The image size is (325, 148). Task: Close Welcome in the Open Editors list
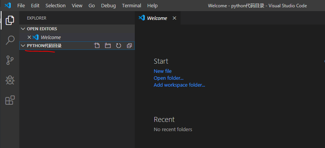[29, 37]
